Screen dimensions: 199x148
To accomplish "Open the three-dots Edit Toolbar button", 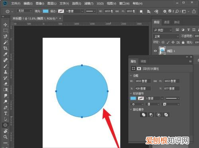I will click(x=5, y=143).
